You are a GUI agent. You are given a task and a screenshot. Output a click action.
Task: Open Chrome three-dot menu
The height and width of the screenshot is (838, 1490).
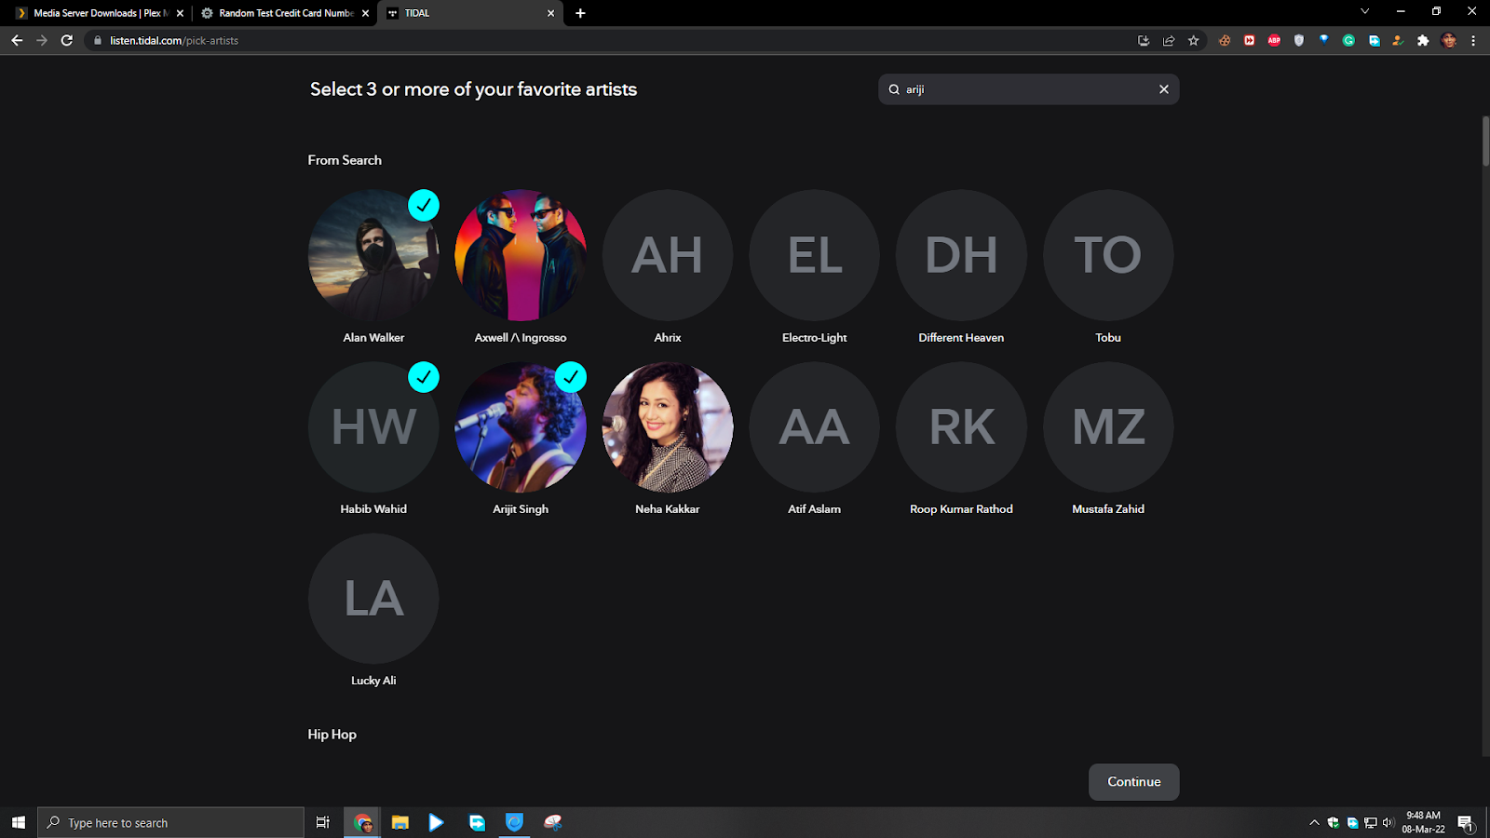(x=1473, y=40)
